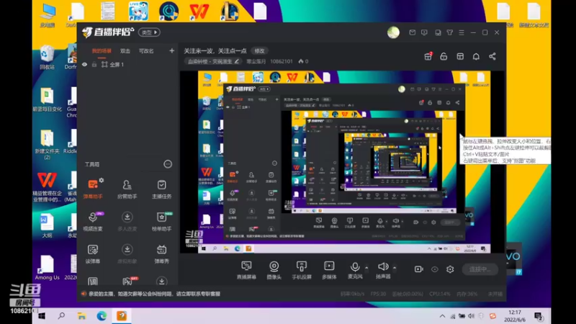Click the 扬声器 speaker icon
The height and width of the screenshot is (324, 576).
point(383,266)
